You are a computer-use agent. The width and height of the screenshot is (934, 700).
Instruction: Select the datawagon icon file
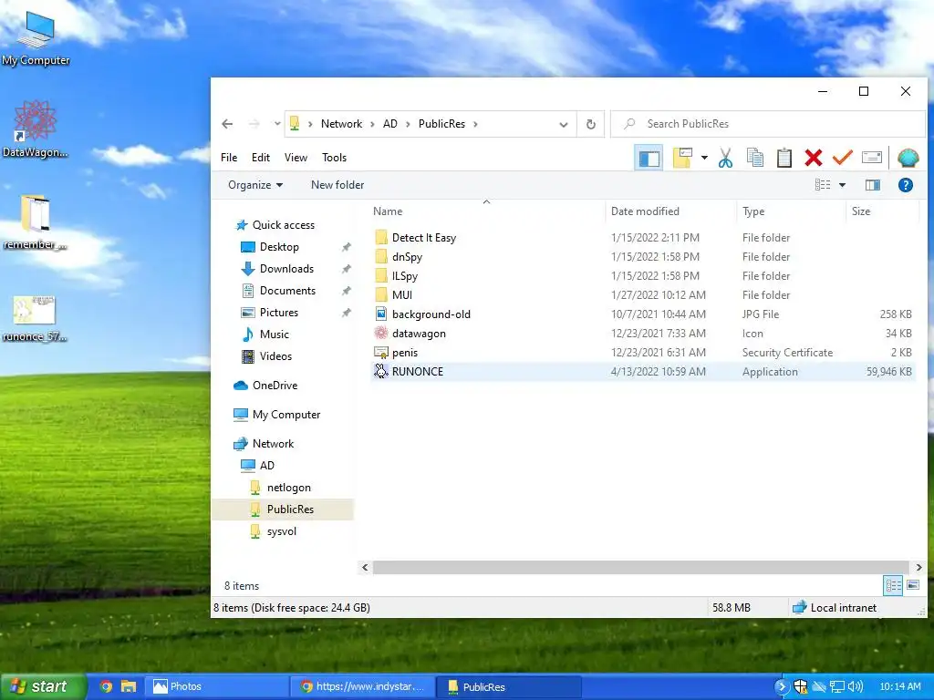point(643,334)
